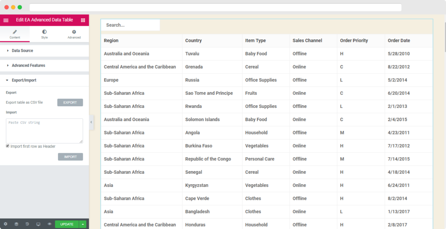
Task: Open settings gear in bottom toolbar
Action: (5, 224)
